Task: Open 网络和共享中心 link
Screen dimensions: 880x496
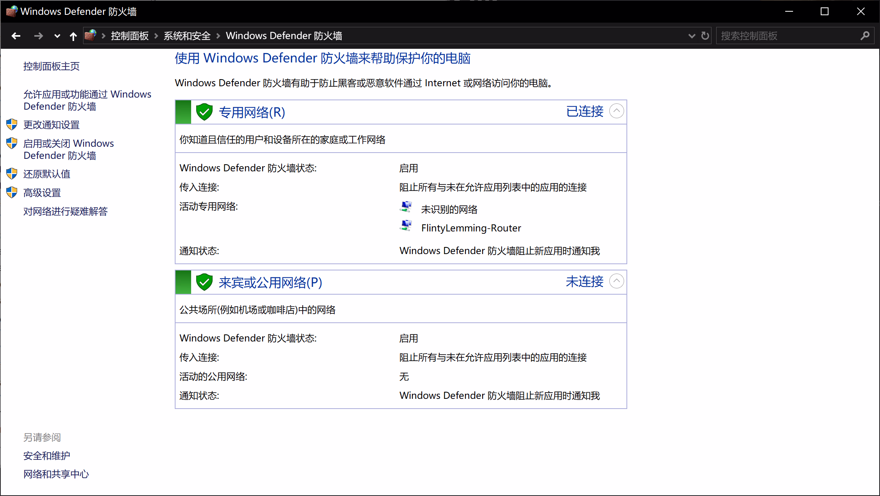Action: 56,474
